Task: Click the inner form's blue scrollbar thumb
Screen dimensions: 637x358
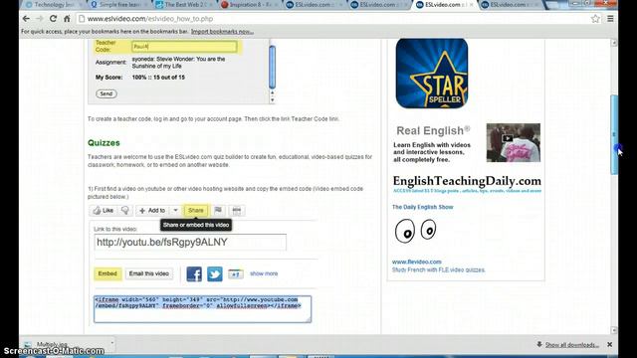Action: [x=272, y=67]
